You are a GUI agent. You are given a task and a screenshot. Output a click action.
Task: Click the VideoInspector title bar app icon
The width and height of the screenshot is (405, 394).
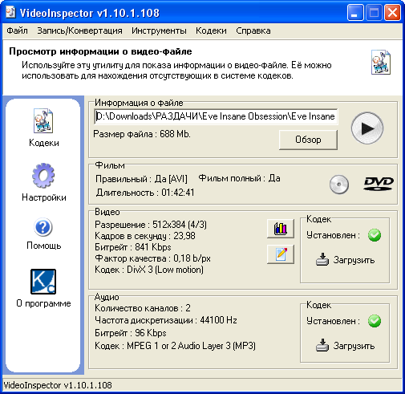coord(10,12)
